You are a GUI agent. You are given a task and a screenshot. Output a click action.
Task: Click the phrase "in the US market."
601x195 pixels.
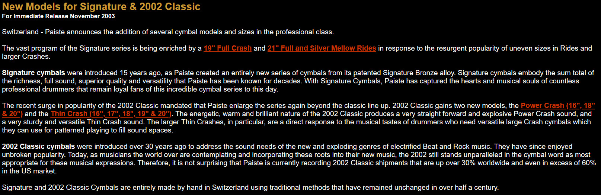(29, 171)
